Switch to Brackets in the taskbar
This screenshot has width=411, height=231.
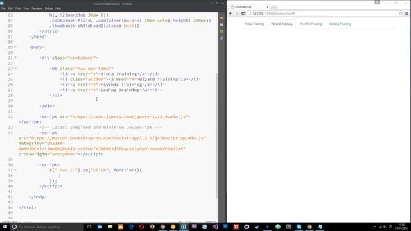pos(184,227)
